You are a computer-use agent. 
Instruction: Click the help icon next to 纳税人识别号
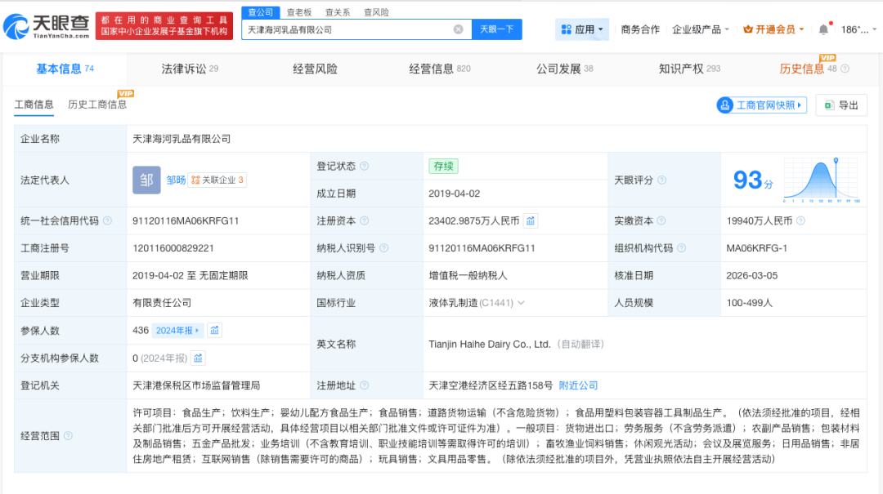click(x=383, y=248)
